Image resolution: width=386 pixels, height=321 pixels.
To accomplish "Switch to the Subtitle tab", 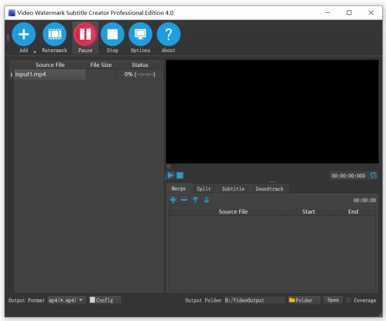I will (x=233, y=188).
